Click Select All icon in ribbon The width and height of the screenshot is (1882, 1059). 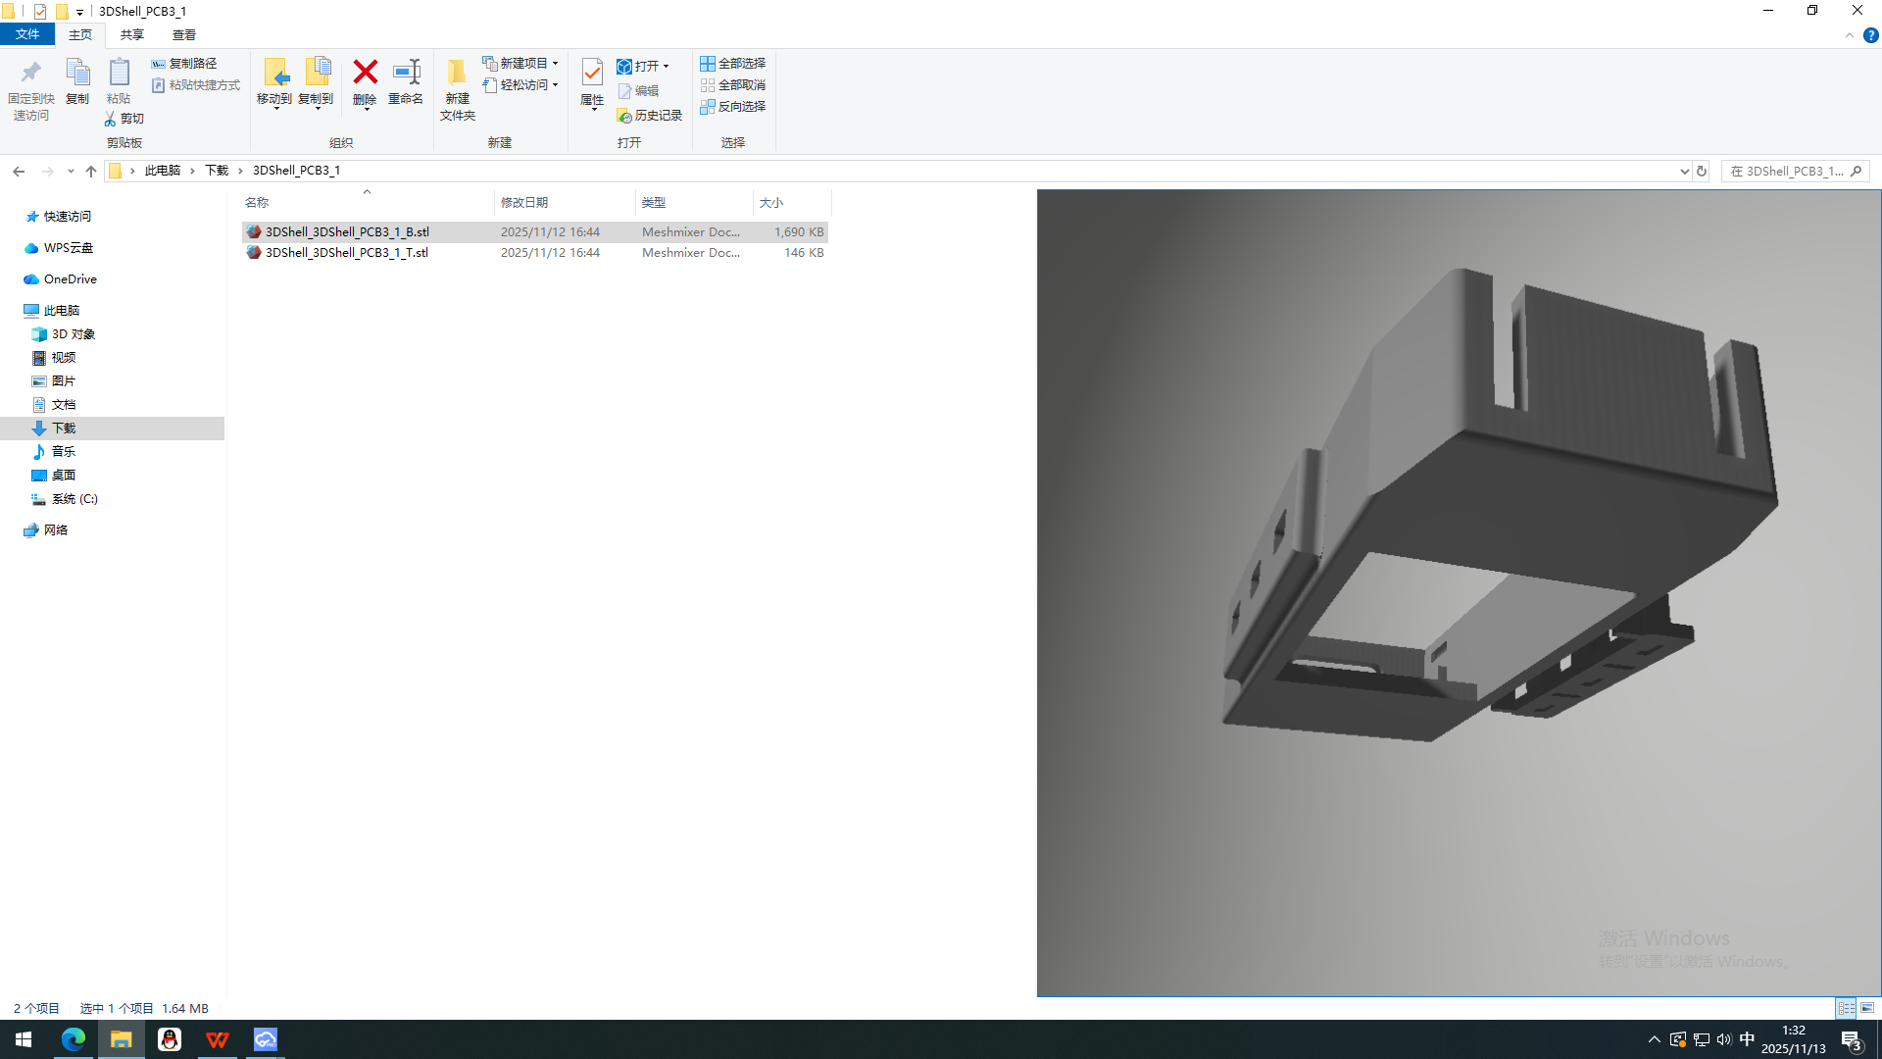point(708,64)
